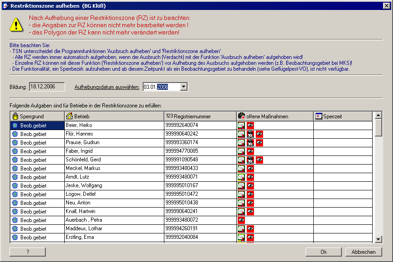Select the Flör, Hannes cell
Viewport: 393px width, 262px height.
114,134
